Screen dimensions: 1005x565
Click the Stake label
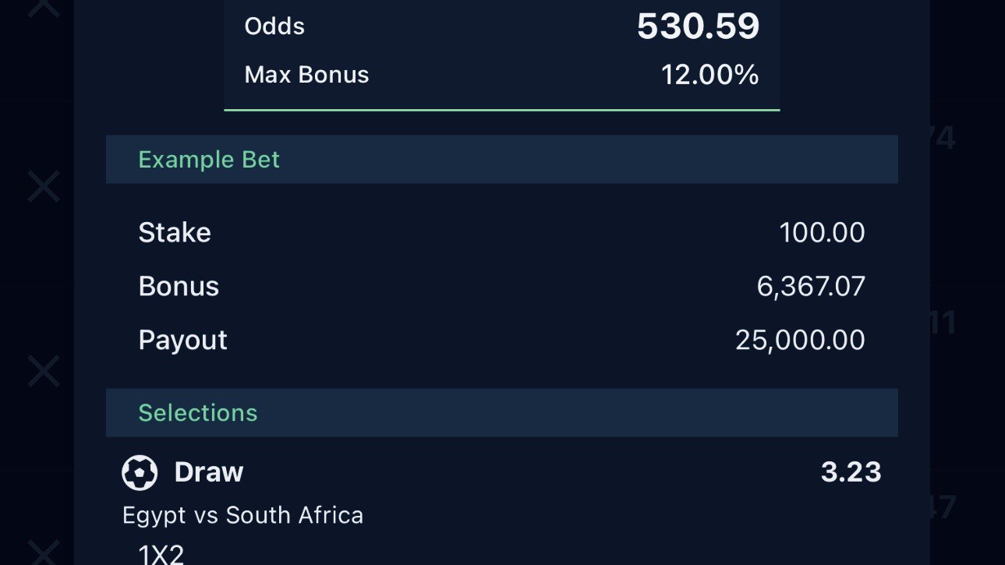pyautogui.click(x=175, y=233)
